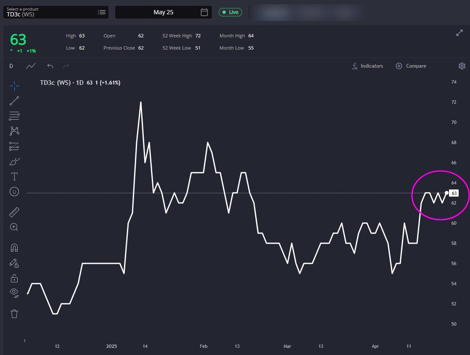Open the D timeframe selector
The image size is (470, 355).
pyautogui.click(x=11, y=66)
